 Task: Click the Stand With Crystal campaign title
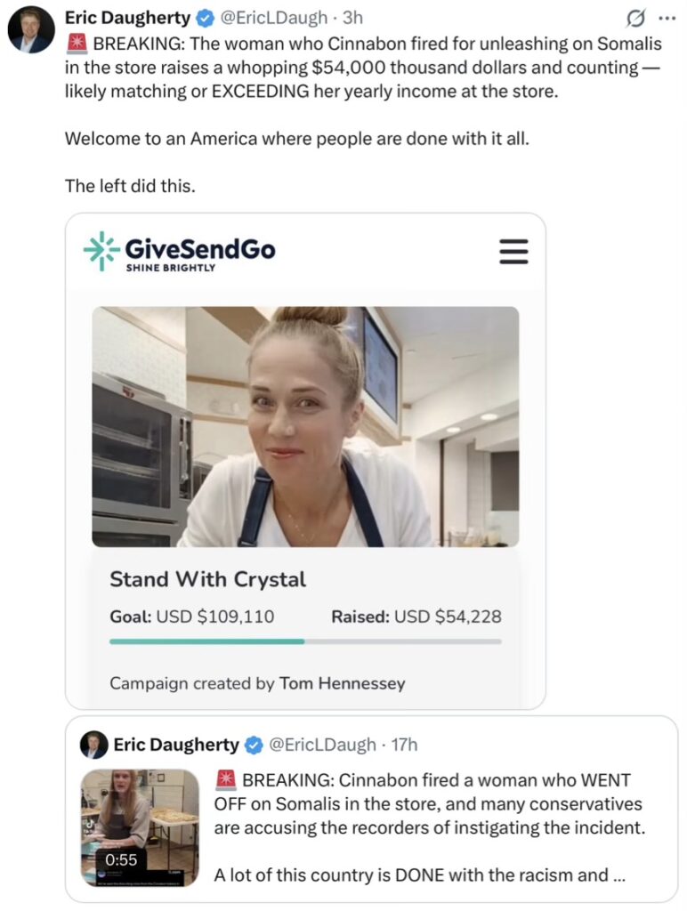207,579
